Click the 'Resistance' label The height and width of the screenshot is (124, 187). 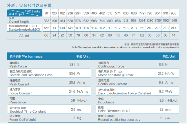coord(18,102)
